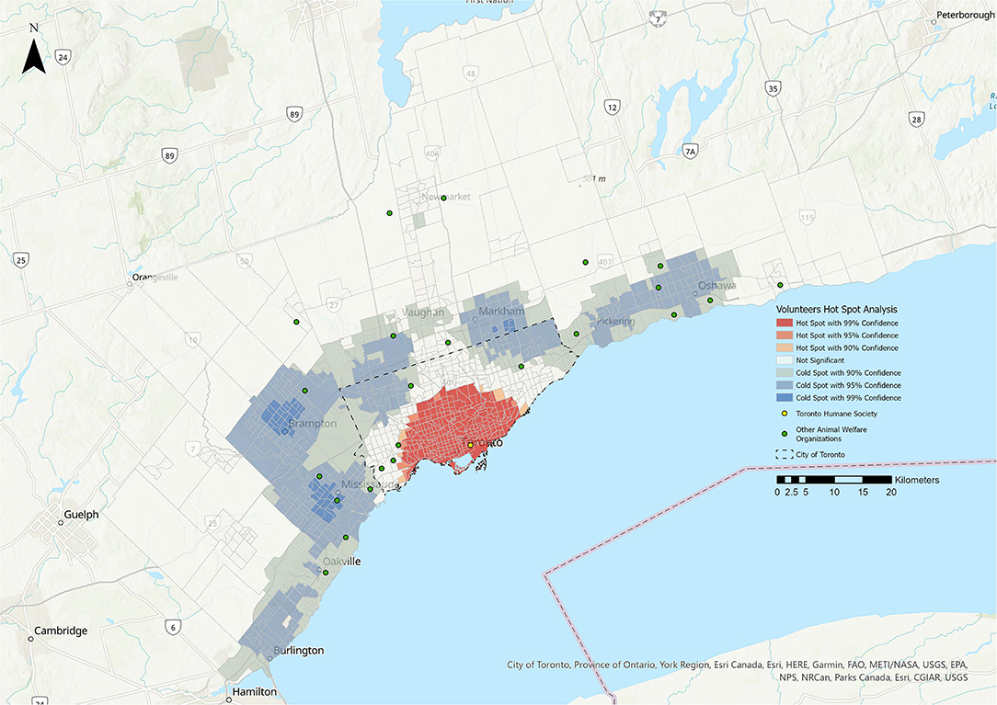997x705 pixels.
Task: Click the Esri data attribution text
Action: 738,671
